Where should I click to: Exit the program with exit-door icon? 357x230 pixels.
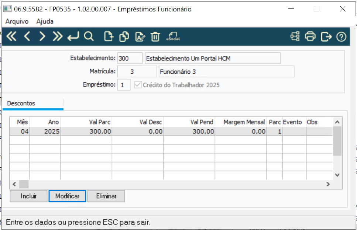tap(326, 36)
